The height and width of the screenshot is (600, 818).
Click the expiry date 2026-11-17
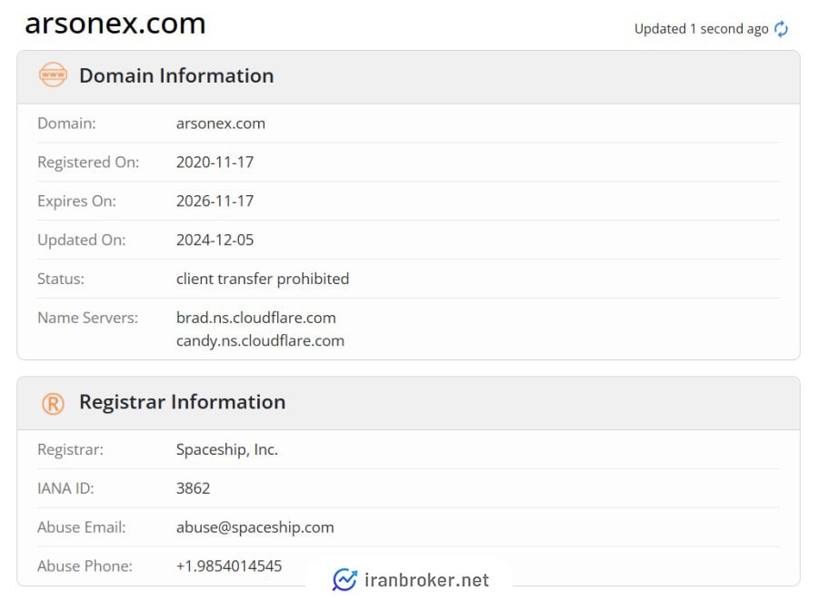click(x=215, y=202)
